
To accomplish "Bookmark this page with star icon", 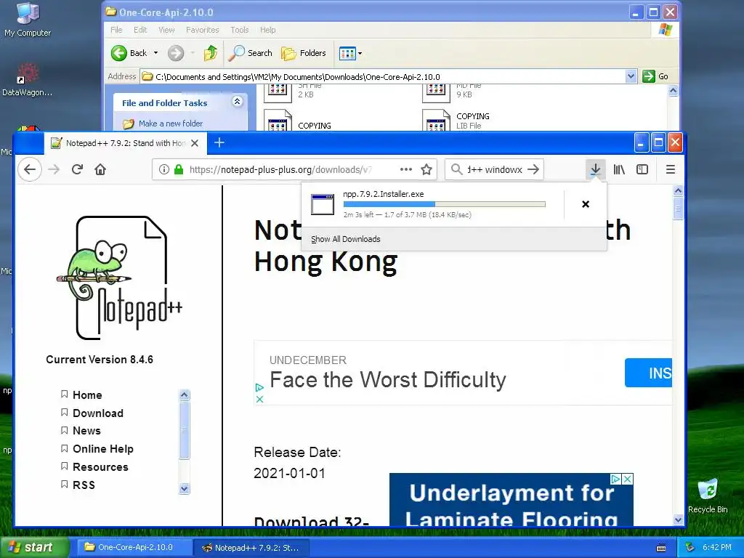I will (x=426, y=169).
